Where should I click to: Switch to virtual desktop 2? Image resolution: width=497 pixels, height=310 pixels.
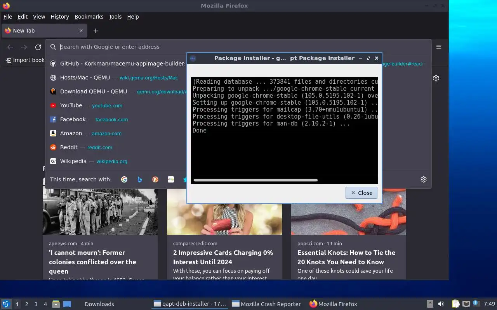coord(27,304)
